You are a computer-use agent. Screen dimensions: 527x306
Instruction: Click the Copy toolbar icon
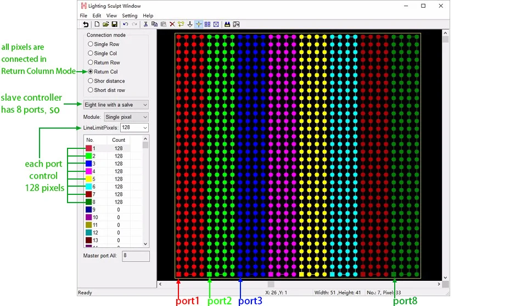click(154, 25)
